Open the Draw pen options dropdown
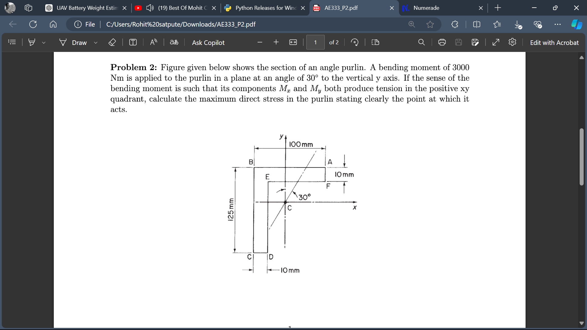Image resolution: width=587 pixels, height=330 pixels. click(x=96, y=42)
